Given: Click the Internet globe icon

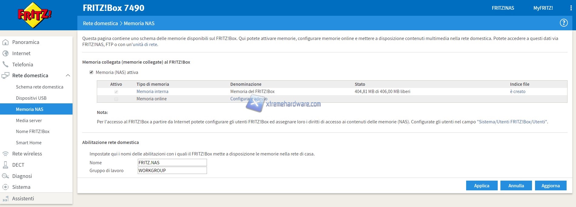Looking at the screenshot, I should [x=5, y=53].
